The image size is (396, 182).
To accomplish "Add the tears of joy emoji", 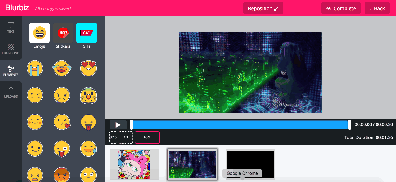I will pos(62,68).
